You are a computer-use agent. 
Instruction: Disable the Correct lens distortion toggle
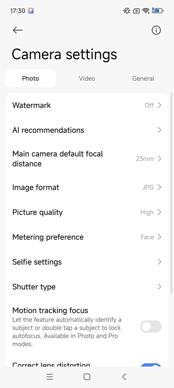tap(151, 365)
